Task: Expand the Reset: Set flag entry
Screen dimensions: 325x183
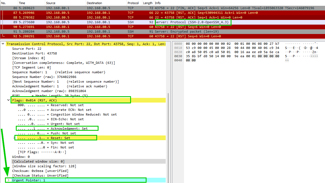Action: (14, 138)
